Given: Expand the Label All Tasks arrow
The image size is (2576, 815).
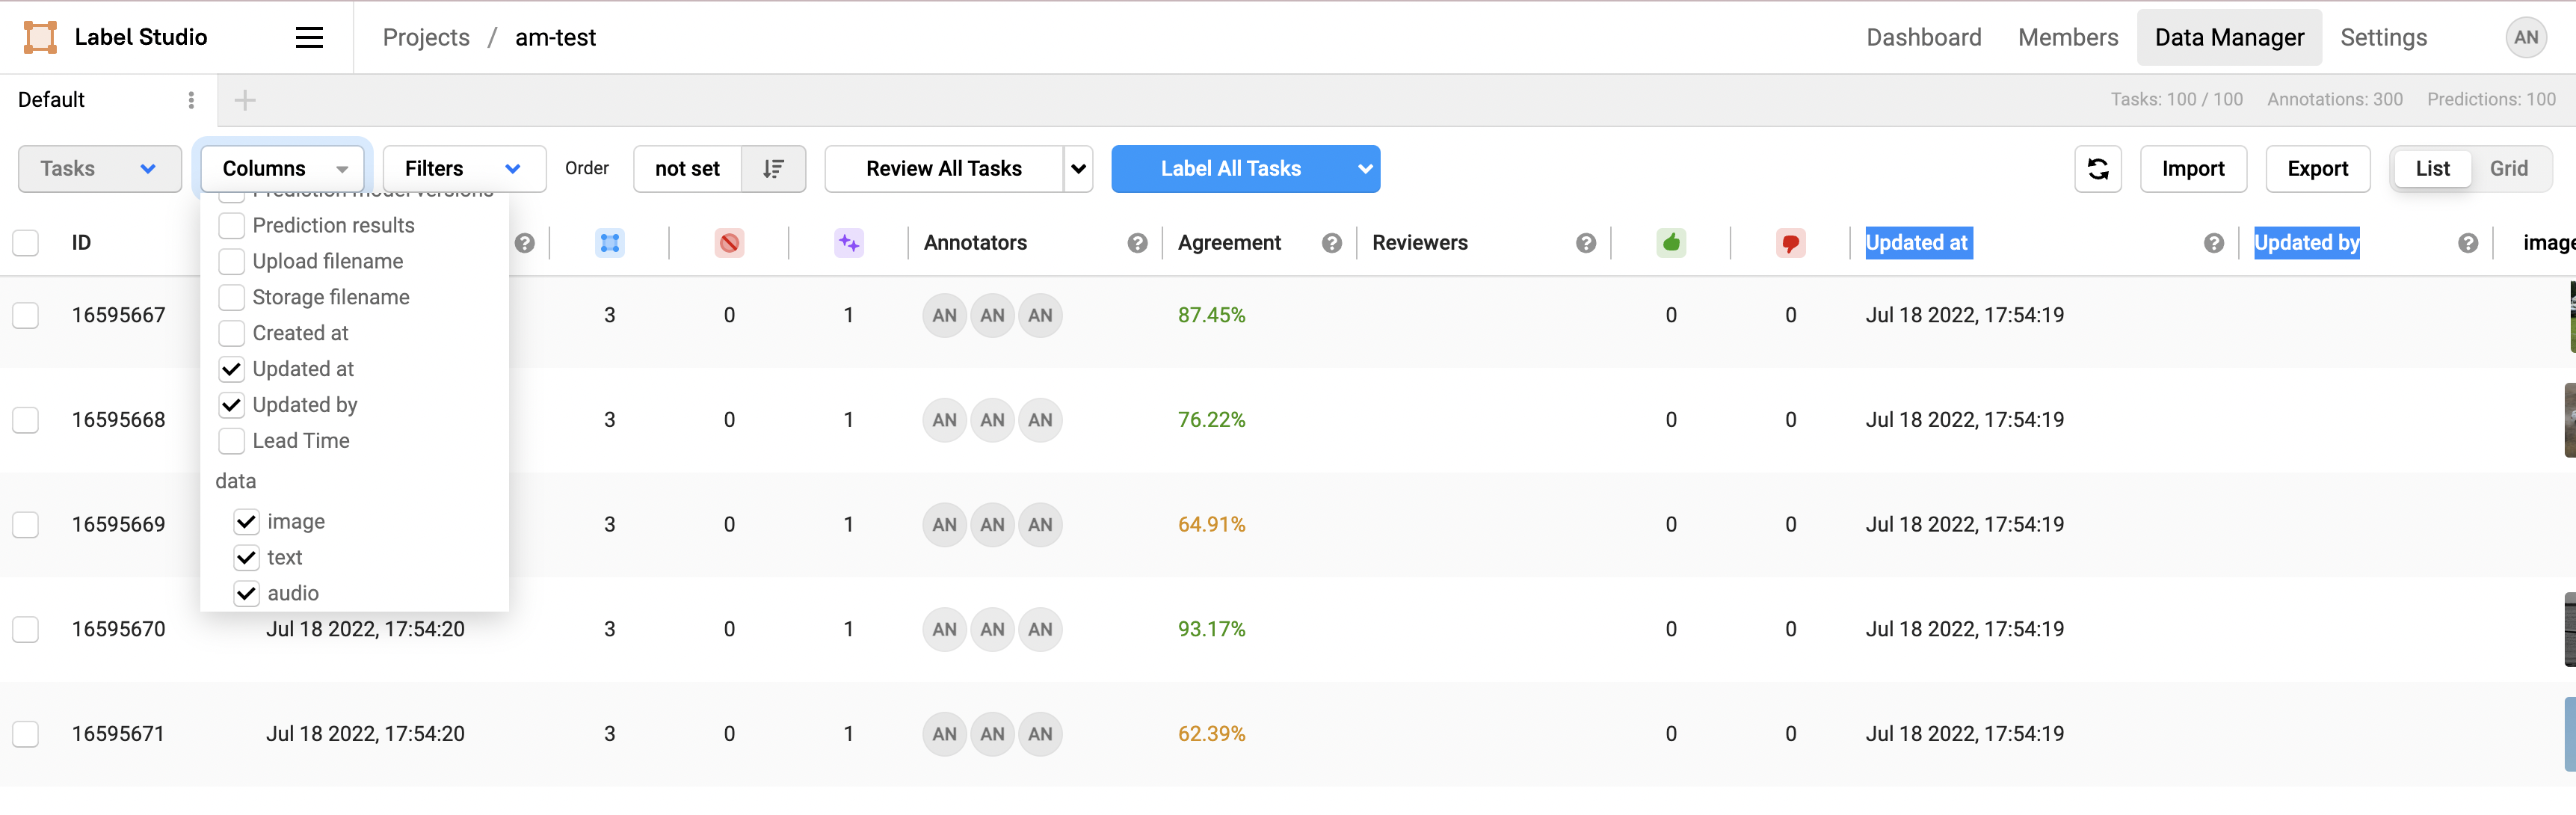Looking at the screenshot, I should pyautogui.click(x=1364, y=169).
